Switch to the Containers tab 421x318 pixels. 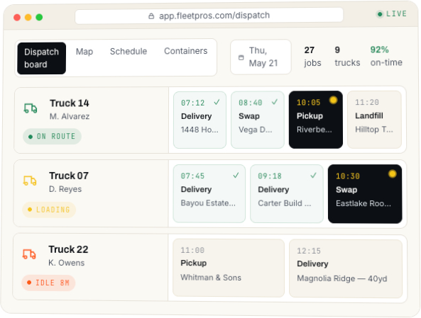(x=186, y=51)
